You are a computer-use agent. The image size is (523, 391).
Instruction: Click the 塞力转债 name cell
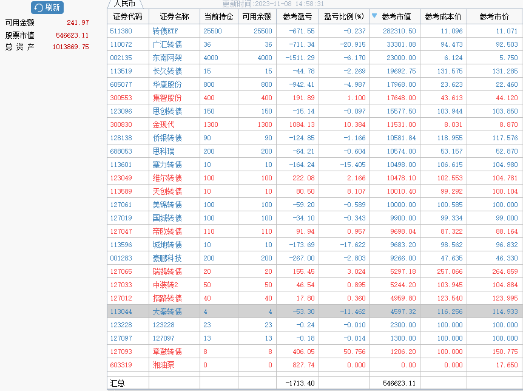click(x=167, y=165)
